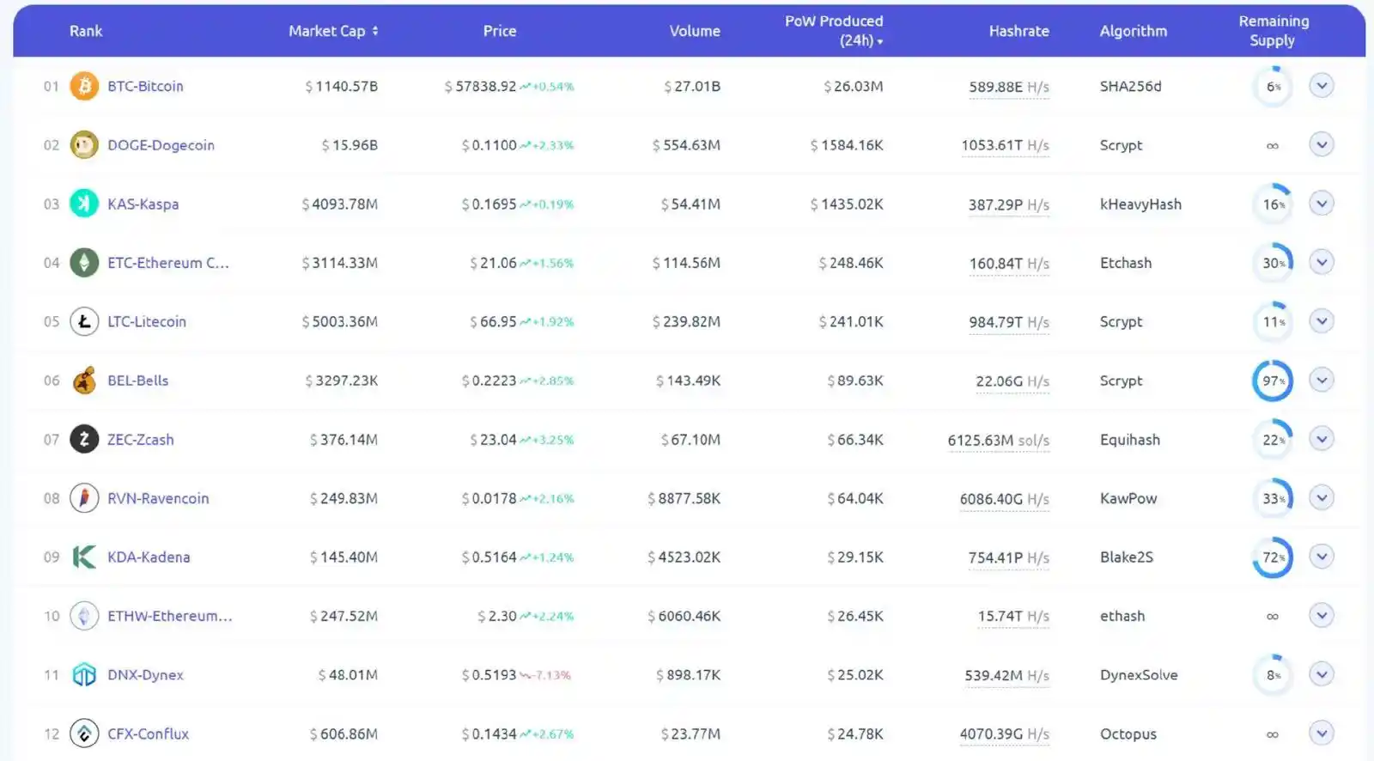The width and height of the screenshot is (1374, 761).
Task: Expand the BTC-Bitcoin row details
Action: (1322, 86)
